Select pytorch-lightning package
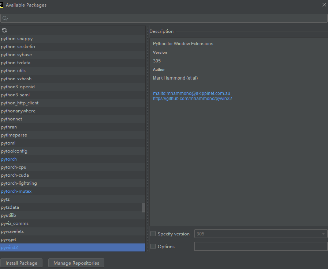Image resolution: width=328 pixels, height=269 pixels. (72, 183)
